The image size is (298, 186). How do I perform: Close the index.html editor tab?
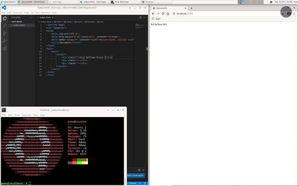[x=53, y=18]
